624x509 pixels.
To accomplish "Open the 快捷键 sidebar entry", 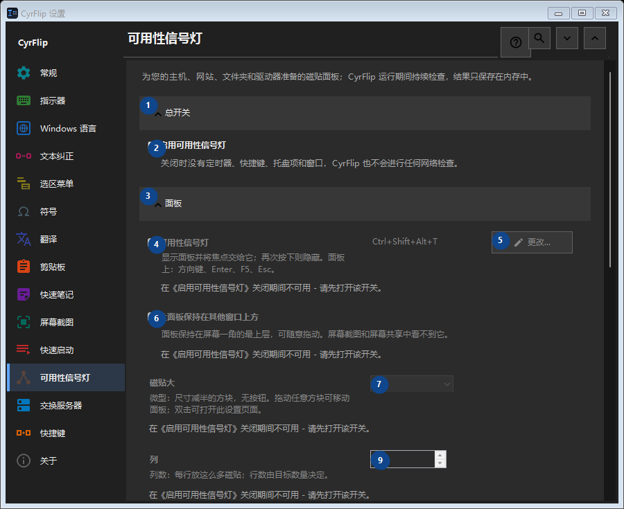I will point(66,433).
